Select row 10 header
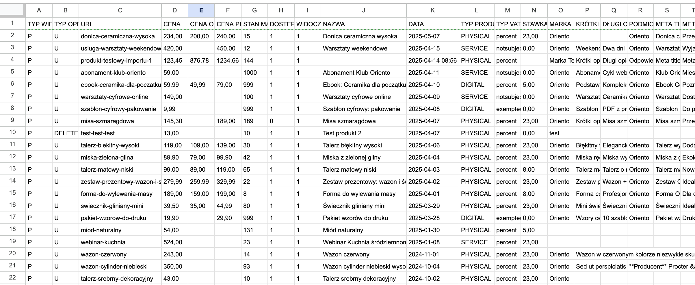695x285 pixels. 12,132
